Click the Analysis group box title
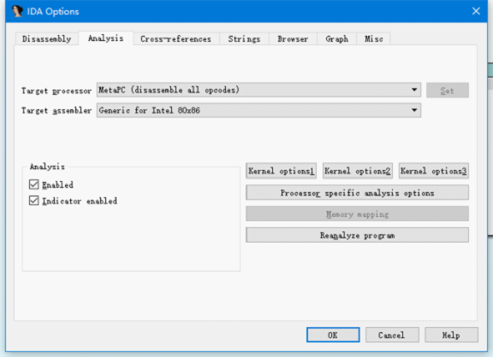493x357 pixels. coord(47,167)
